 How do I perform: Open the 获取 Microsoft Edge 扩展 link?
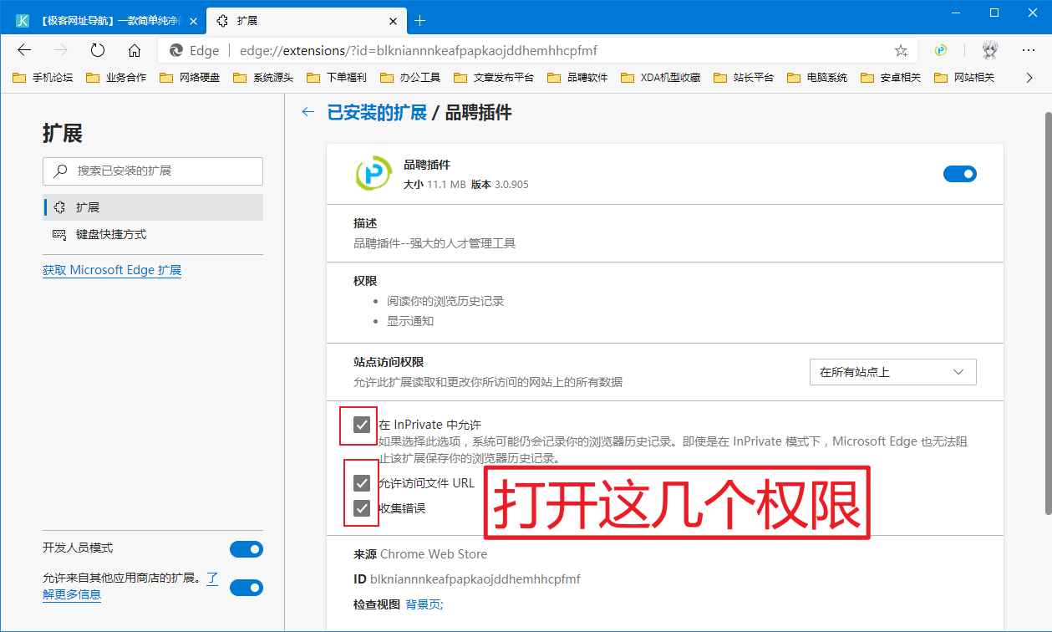(111, 269)
